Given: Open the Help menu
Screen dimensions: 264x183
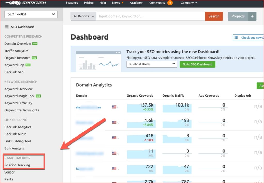Looking at the screenshot, I should [103, 3].
